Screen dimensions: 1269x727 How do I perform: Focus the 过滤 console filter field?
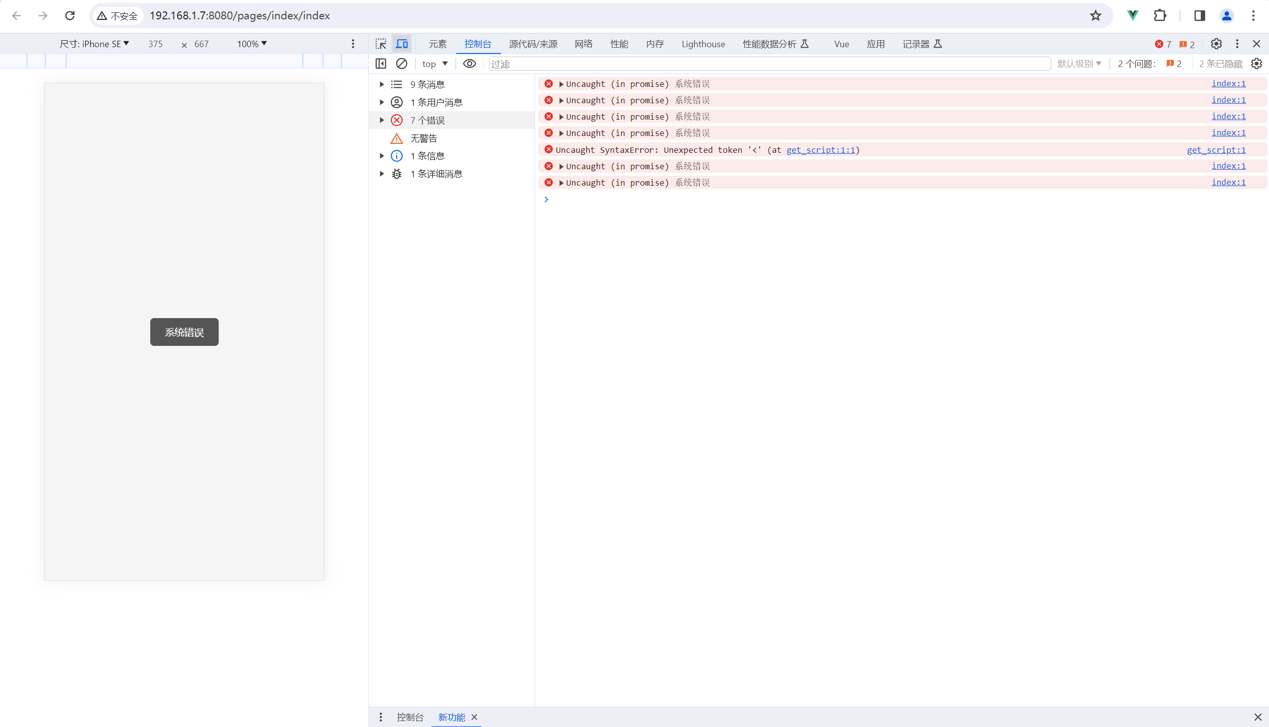click(x=770, y=64)
